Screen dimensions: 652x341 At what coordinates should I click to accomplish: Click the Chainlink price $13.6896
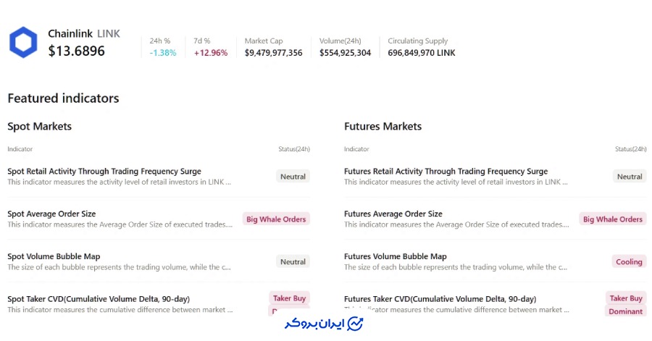tap(77, 51)
